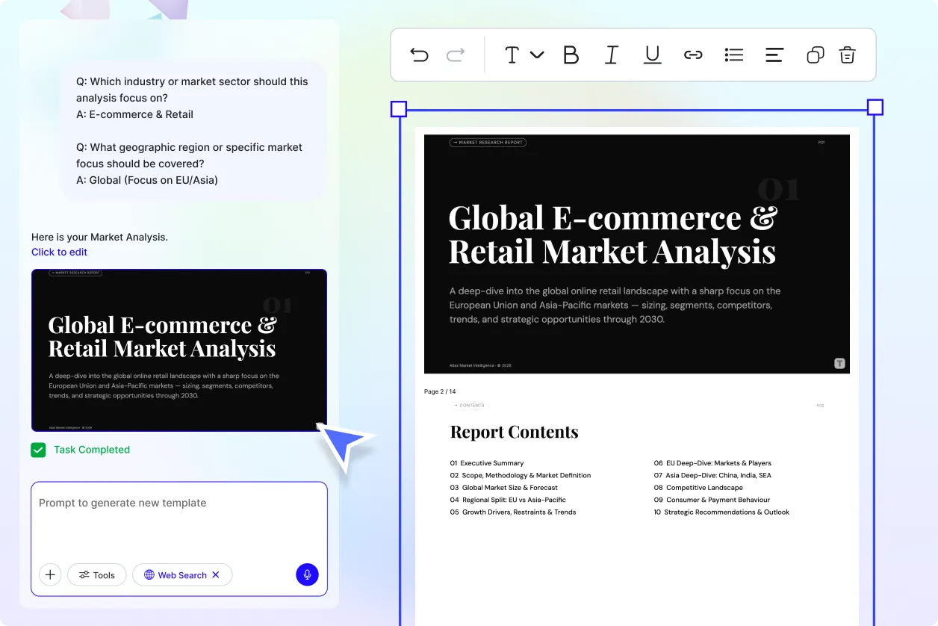The width and height of the screenshot is (938, 626).
Task: Click the sliders icon in Tools button
Action: 84,574
